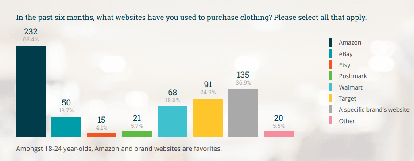
Task: Click the light blue Walmart bar
Action: [172, 122]
